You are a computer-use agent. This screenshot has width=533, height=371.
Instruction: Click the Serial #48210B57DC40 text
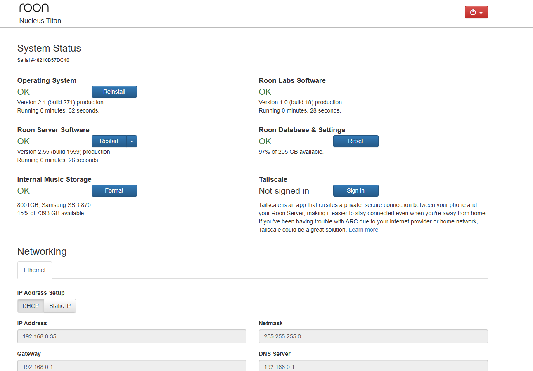(x=43, y=60)
